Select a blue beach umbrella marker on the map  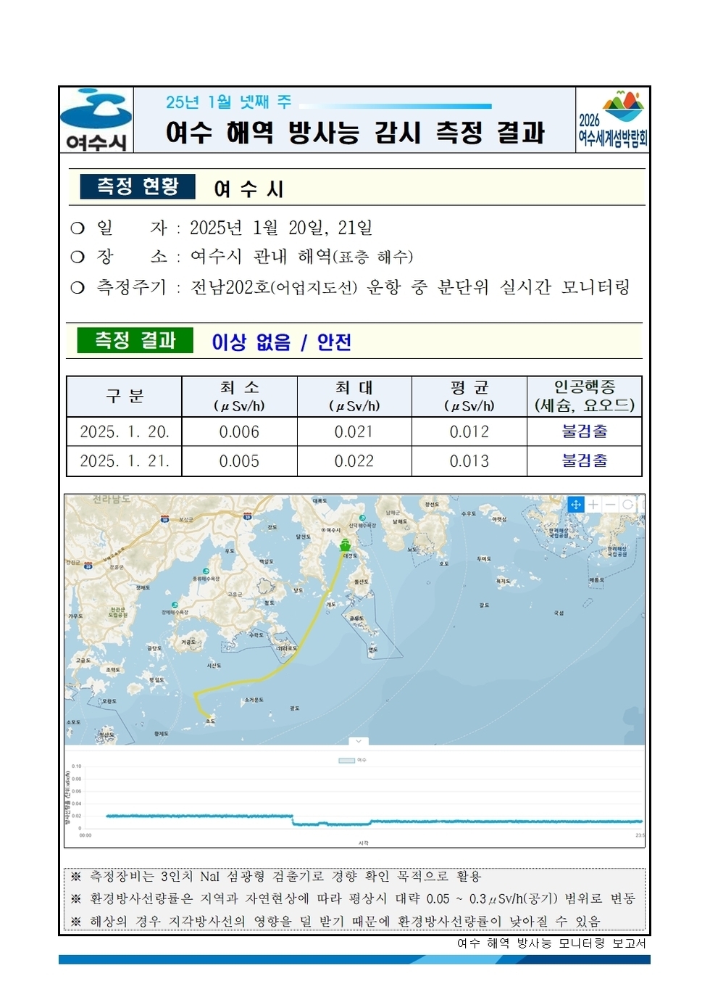tap(206, 571)
